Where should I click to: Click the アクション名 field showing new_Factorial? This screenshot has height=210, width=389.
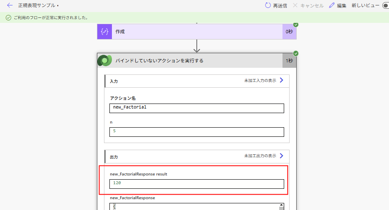pos(197,108)
